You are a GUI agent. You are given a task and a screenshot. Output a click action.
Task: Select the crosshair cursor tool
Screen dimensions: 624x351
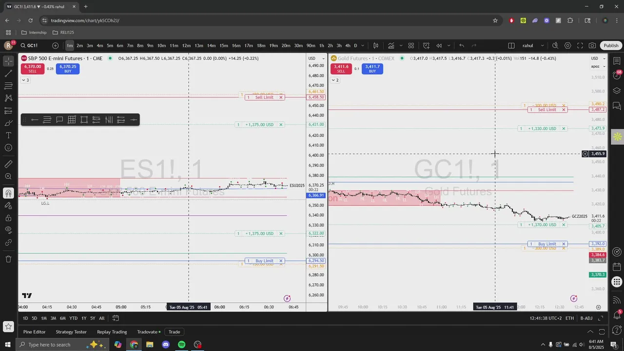pos(8,61)
